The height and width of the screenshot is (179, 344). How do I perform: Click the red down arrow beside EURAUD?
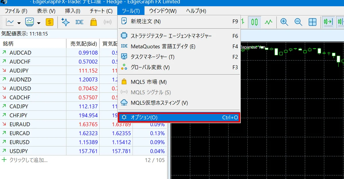pyautogui.click(x=4, y=124)
